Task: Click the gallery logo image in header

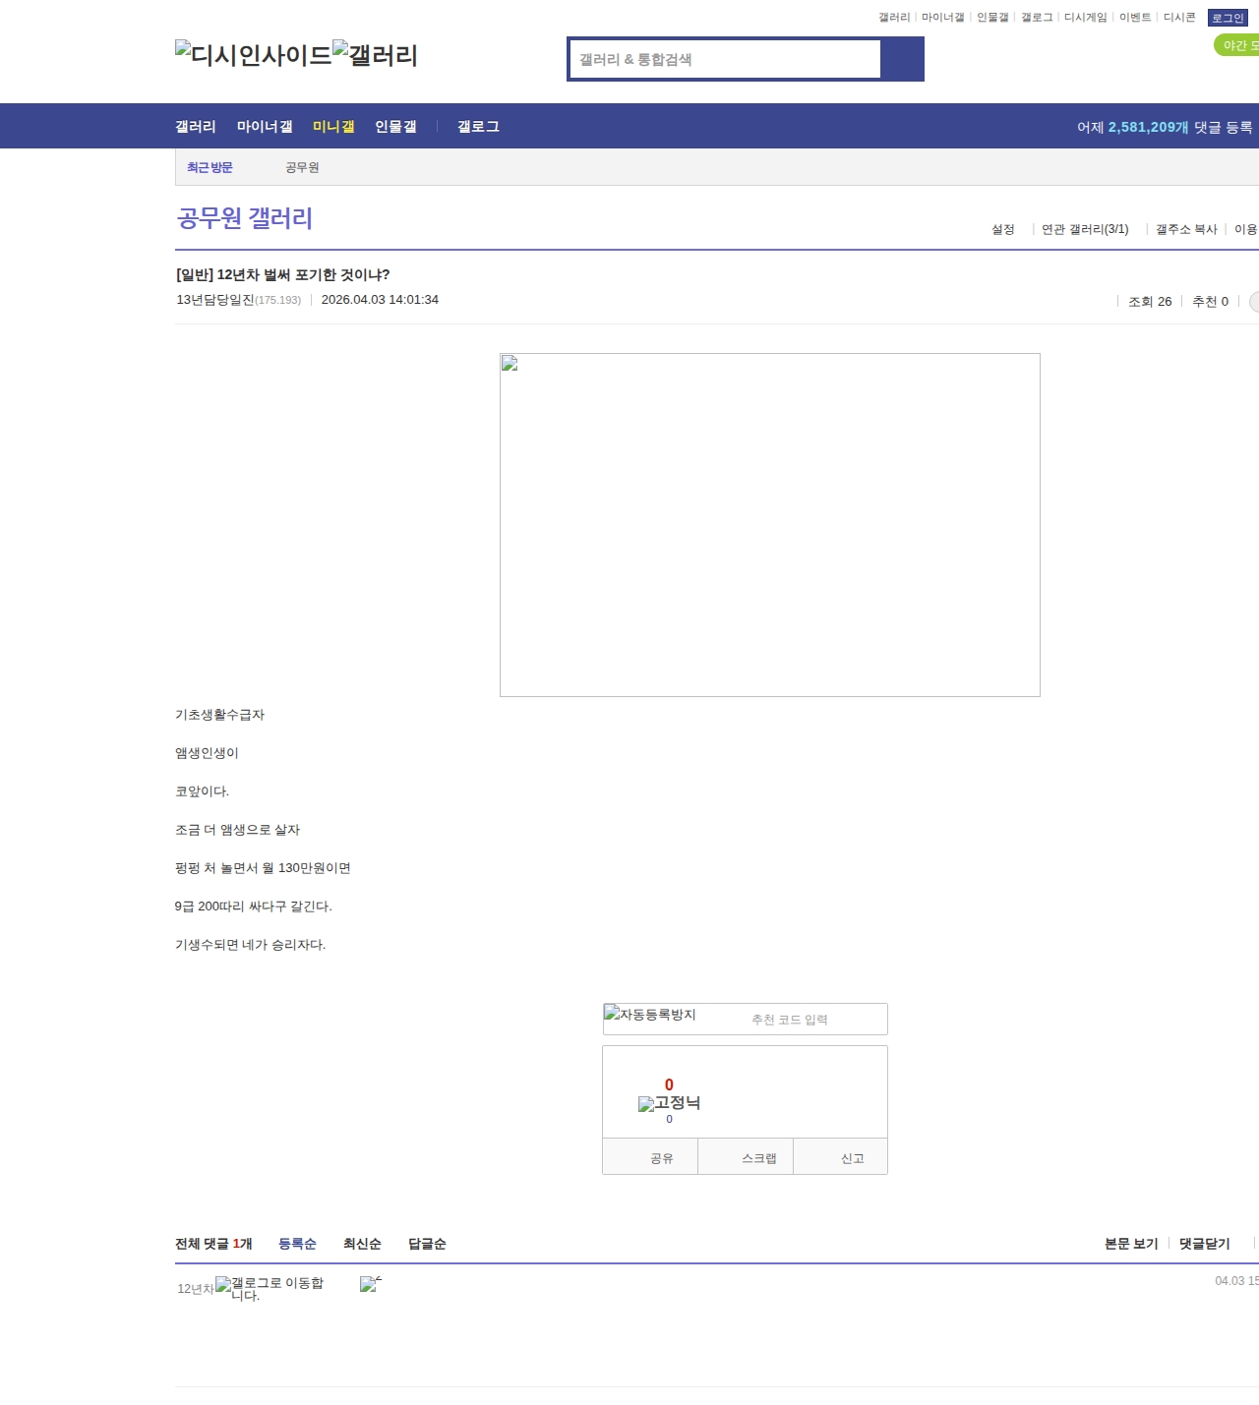Action: pos(375,54)
